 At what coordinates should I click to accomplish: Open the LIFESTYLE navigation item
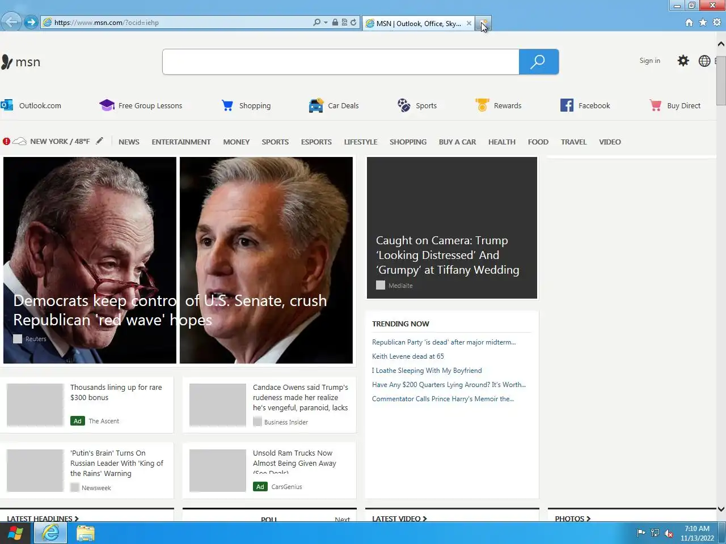[x=361, y=142]
